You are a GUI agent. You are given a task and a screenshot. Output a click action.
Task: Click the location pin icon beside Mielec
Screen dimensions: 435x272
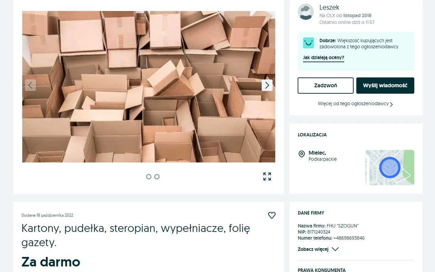click(301, 154)
